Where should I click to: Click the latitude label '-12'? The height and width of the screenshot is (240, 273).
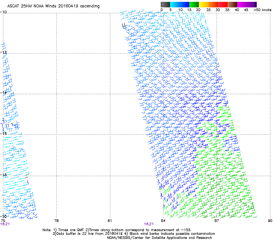(x=3, y=52)
